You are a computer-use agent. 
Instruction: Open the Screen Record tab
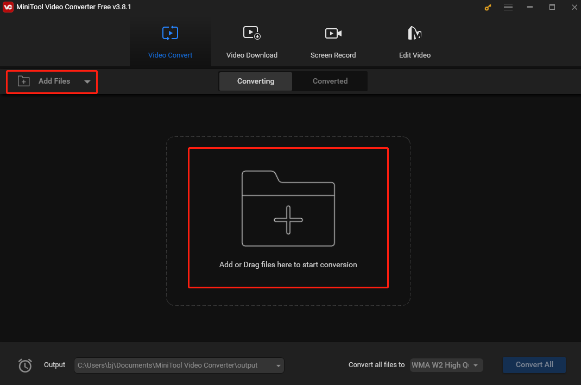tap(333, 42)
